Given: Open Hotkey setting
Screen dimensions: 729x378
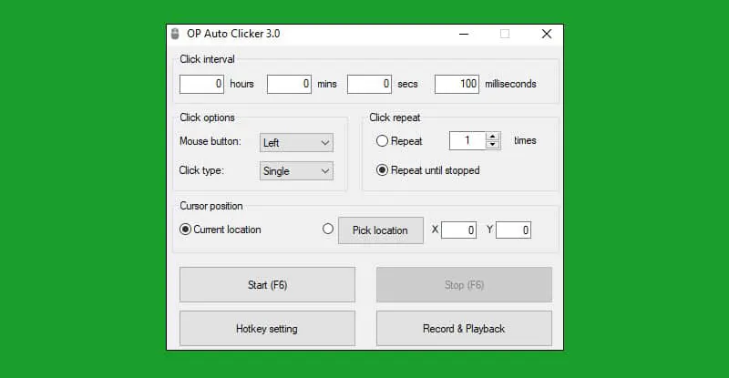Looking at the screenshot, I should coord(267,328).
